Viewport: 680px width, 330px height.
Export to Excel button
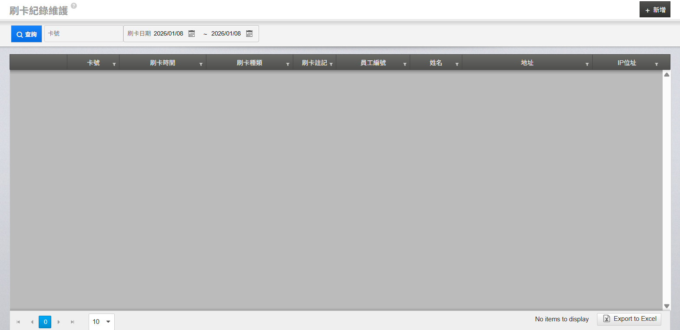tap(629, 319)
